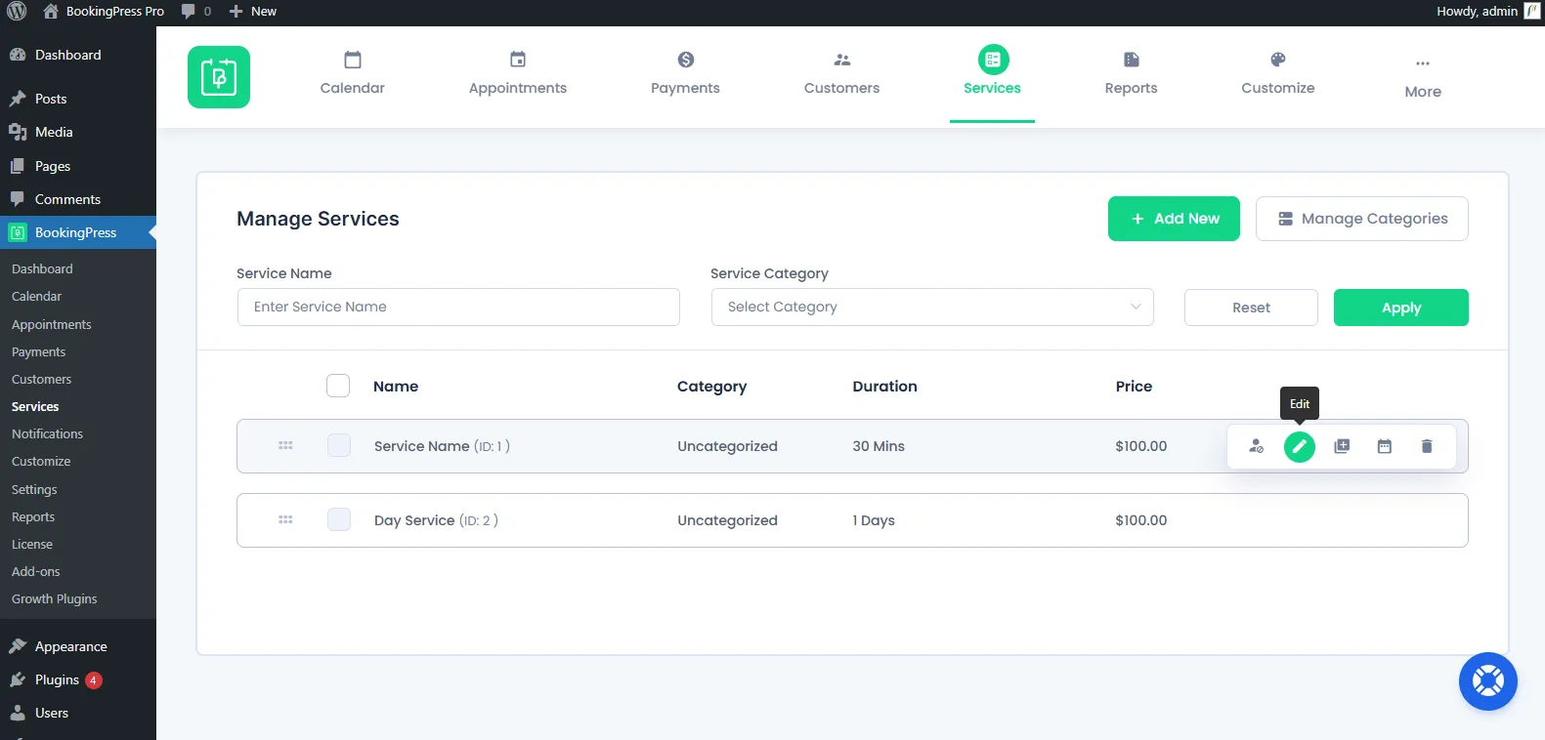The height and width of the screenshot is (740, 1545).
Task: Click the drag handle of Service Name row
Action: 285,445
